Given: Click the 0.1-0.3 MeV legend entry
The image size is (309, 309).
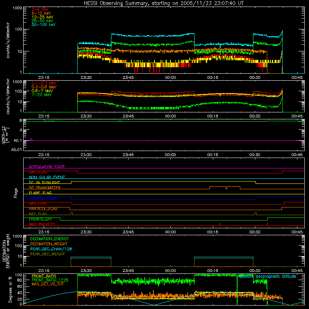Looking at the screenshot, I should tap(44, 83).
